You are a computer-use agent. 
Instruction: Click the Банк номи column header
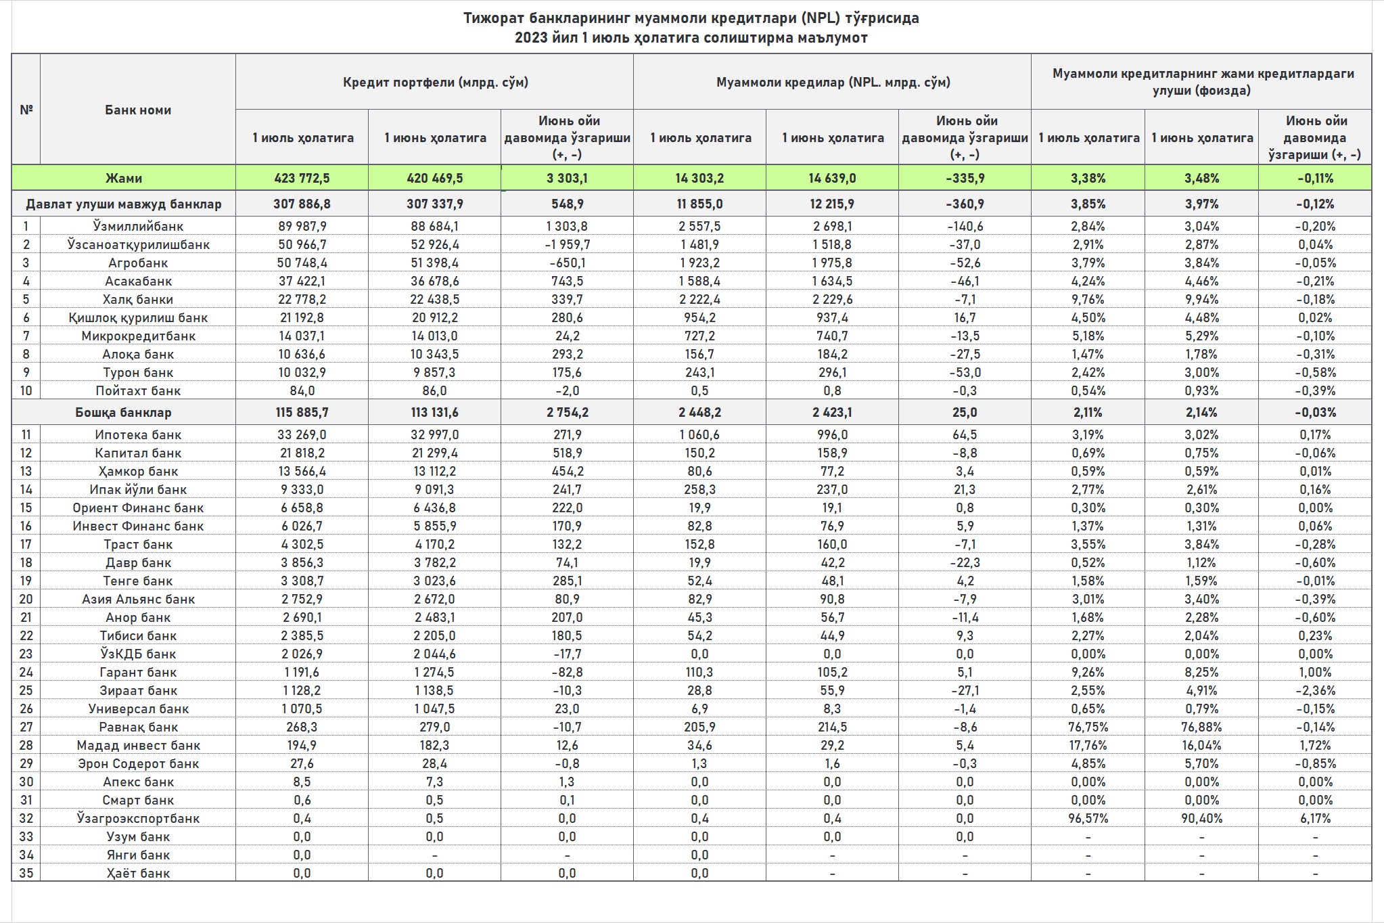[138, 110]
